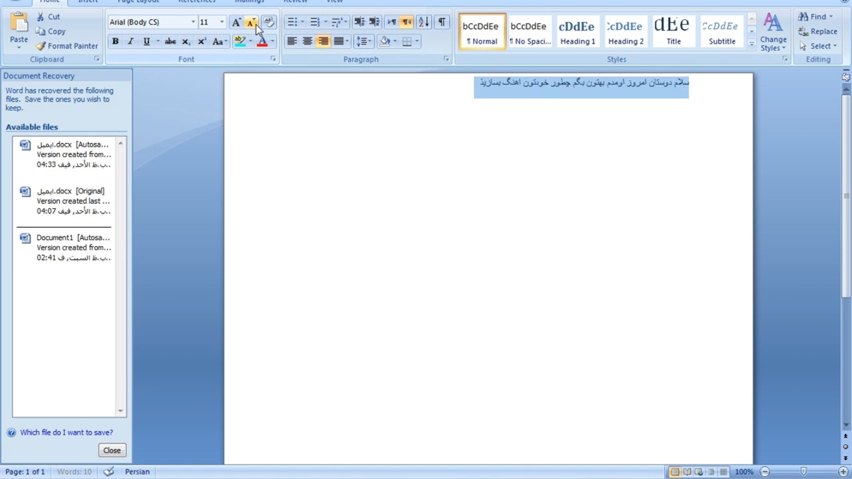Apply the Heading 1 style
This screenshot has width=852, height=479.
pos(577,31)
